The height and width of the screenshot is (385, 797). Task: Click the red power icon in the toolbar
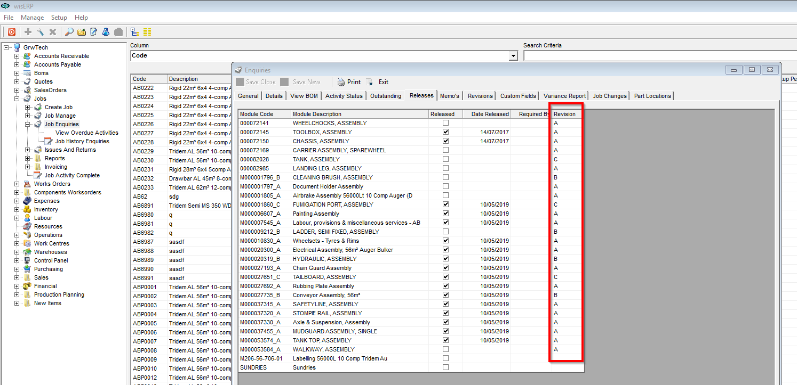point(11,32)
